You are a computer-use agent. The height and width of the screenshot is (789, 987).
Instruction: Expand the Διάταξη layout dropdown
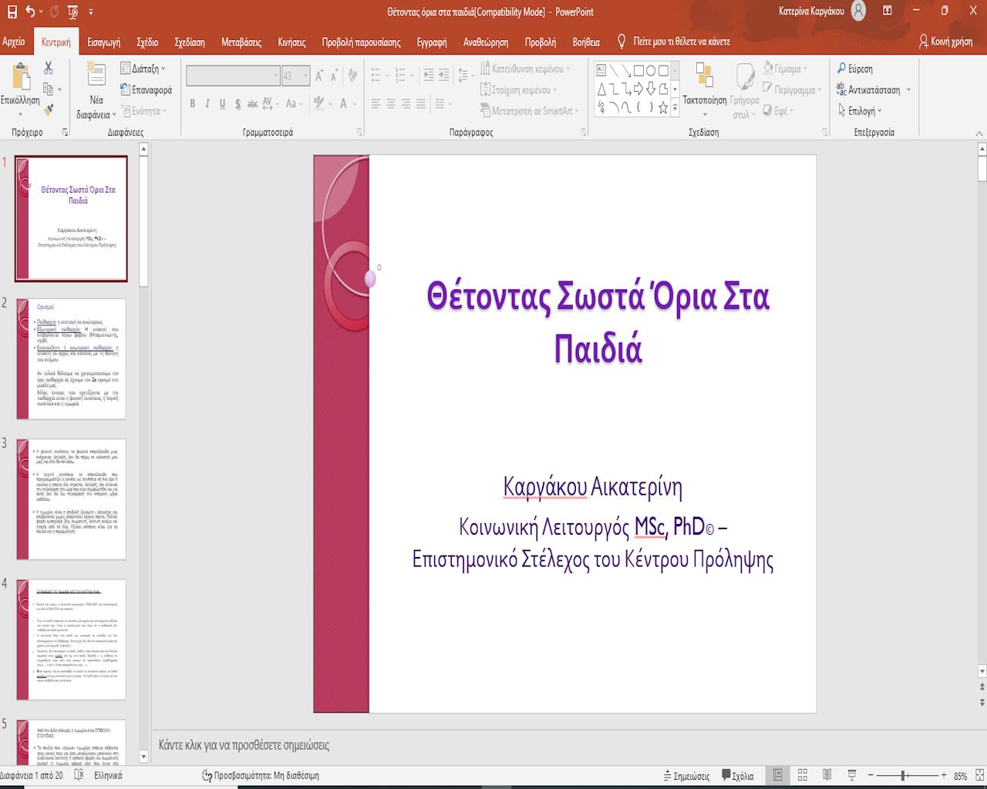coord(143,69)
